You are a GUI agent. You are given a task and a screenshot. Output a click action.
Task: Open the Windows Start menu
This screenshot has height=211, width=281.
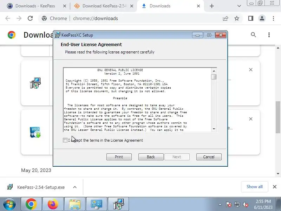click(x=9, y=204)
